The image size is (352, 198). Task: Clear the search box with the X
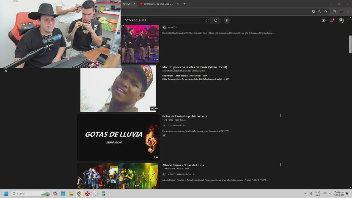(208, 20)
